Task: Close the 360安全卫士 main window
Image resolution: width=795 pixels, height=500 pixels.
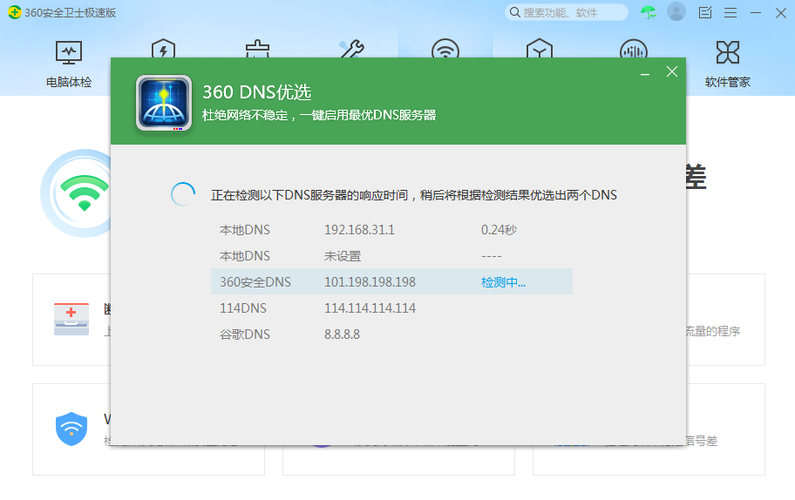Action: tap(781, 13)
